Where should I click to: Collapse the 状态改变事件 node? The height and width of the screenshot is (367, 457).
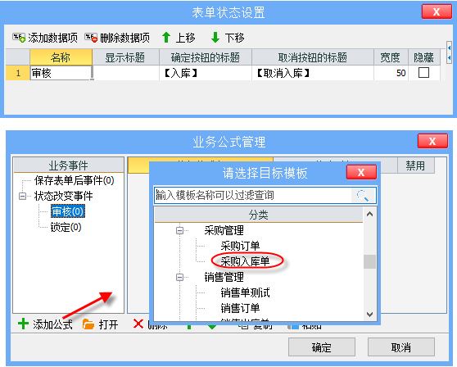[22, 196]
